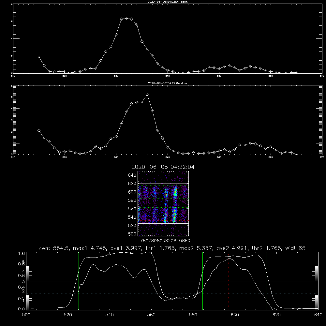Click the red dotted line near 597 in bottom plot

click(x=229, y=281)
